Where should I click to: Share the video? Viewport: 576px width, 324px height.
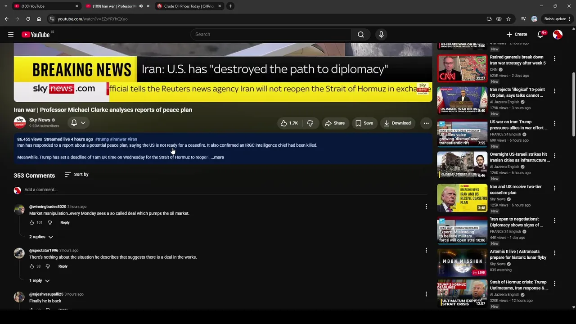point(335,123)
